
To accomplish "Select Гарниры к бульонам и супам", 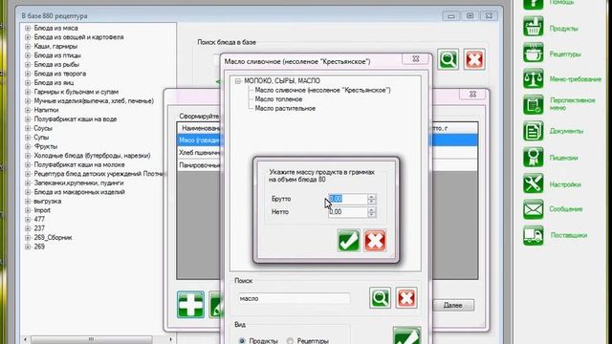I will [76, 92].
